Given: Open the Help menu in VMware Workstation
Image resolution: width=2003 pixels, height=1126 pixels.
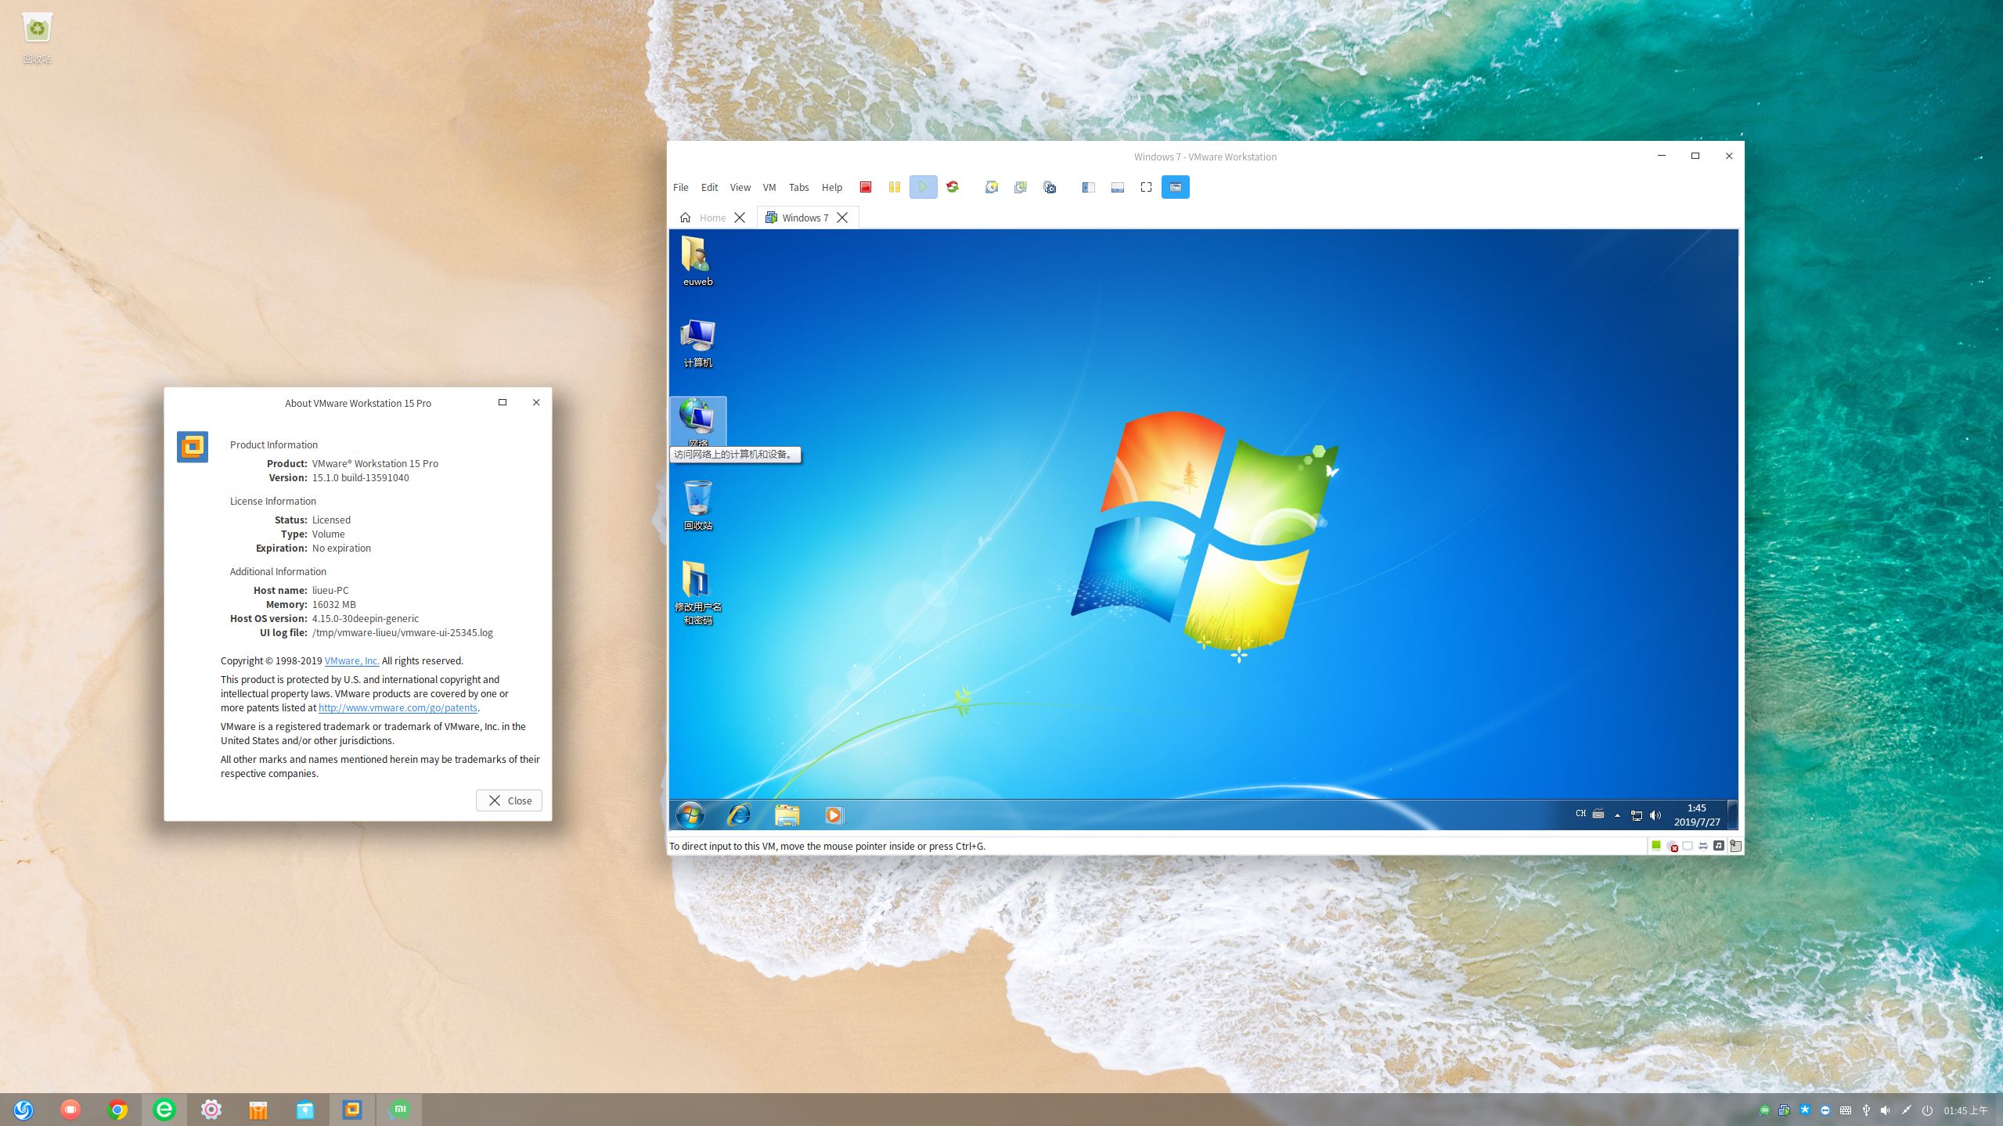Looking at the screenshot, I should (x=831, y=187).
